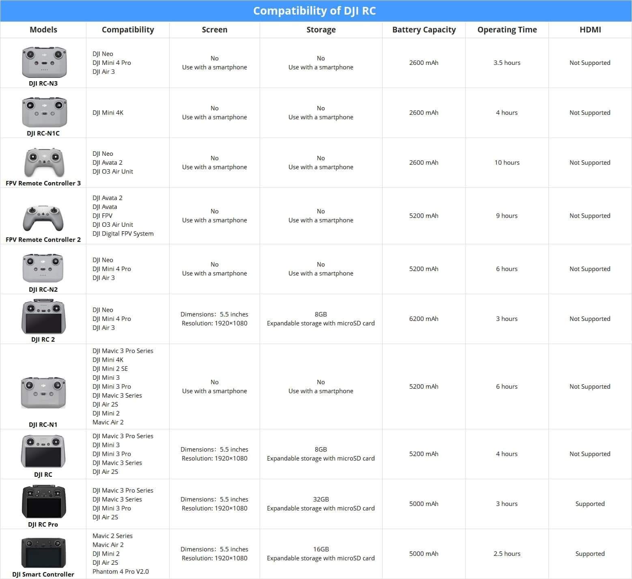Click the DJI RC-N1 controller image
Screen dimensions: 632x579
[43, 393]
